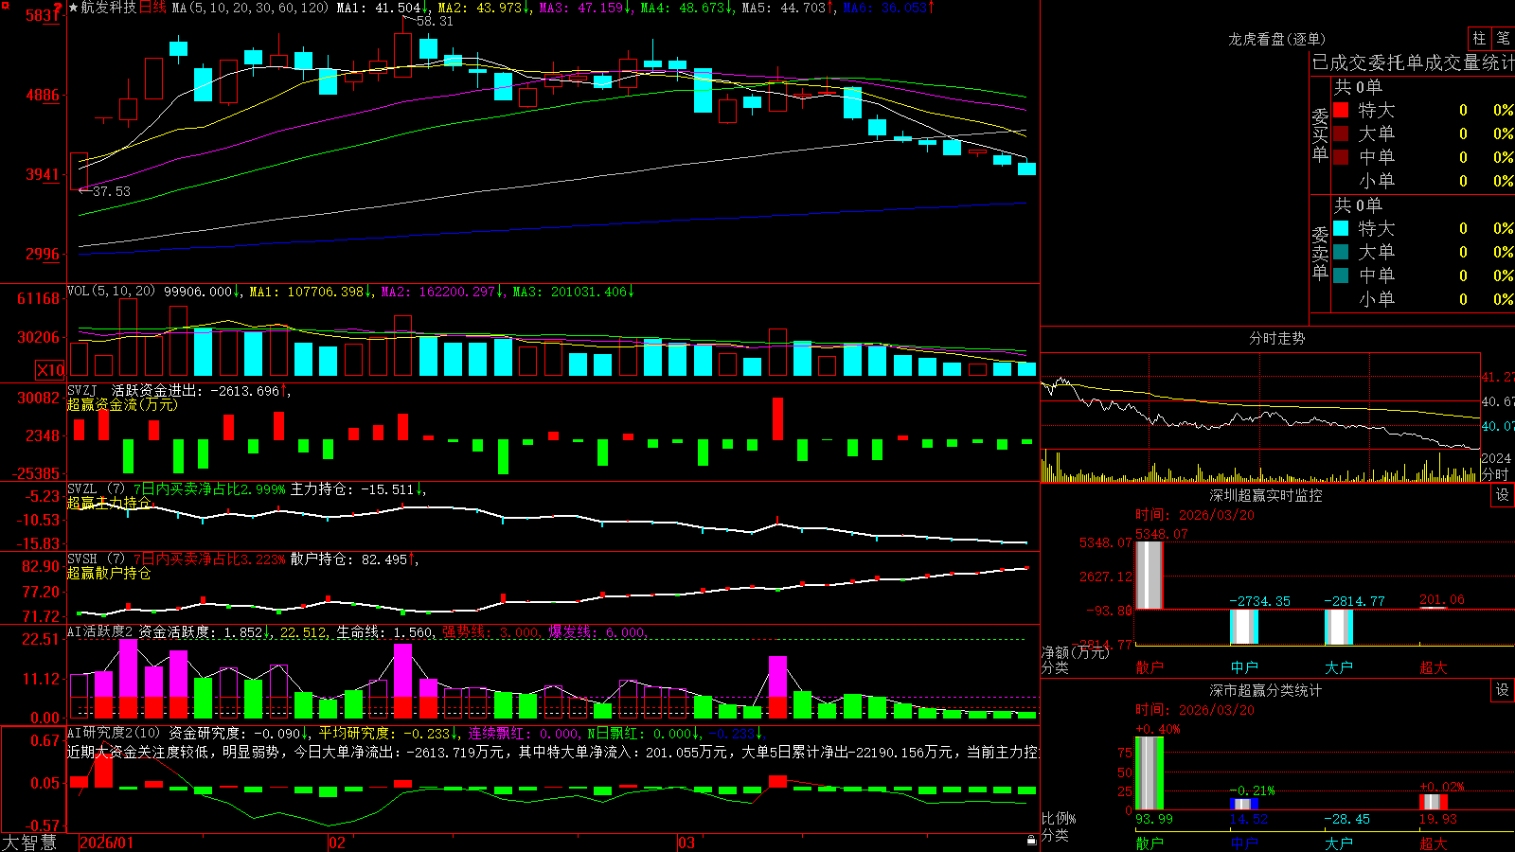The width and height of the screenshot is (1515, 852).
Task: Click the star icon before 航发科技
Action: point(73,8)
